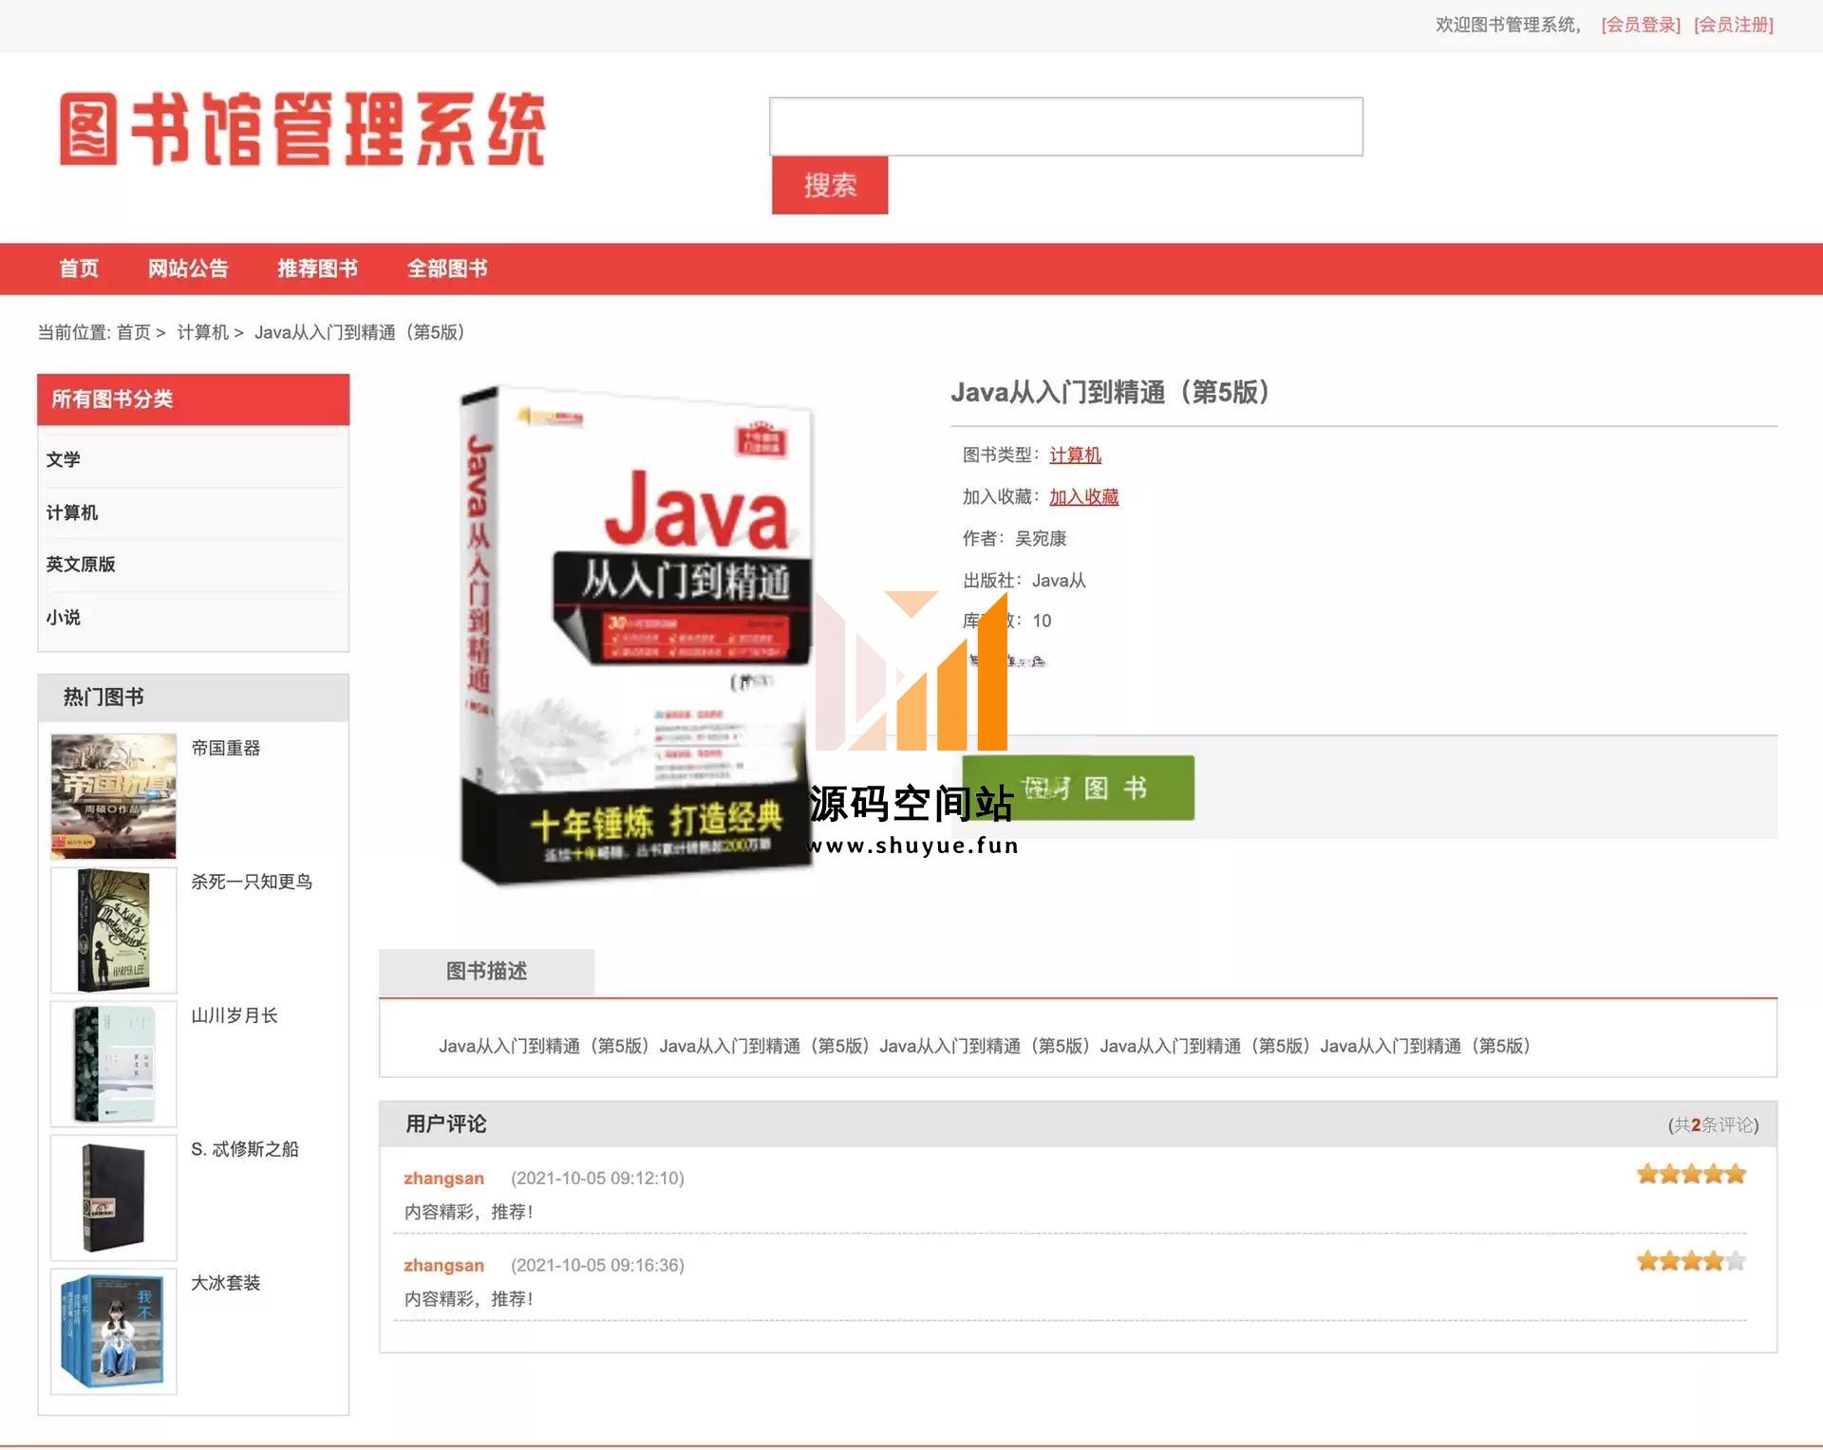
Task: Click the 图书馆管理系统 site logo
Action: click(x=302, y=129)
